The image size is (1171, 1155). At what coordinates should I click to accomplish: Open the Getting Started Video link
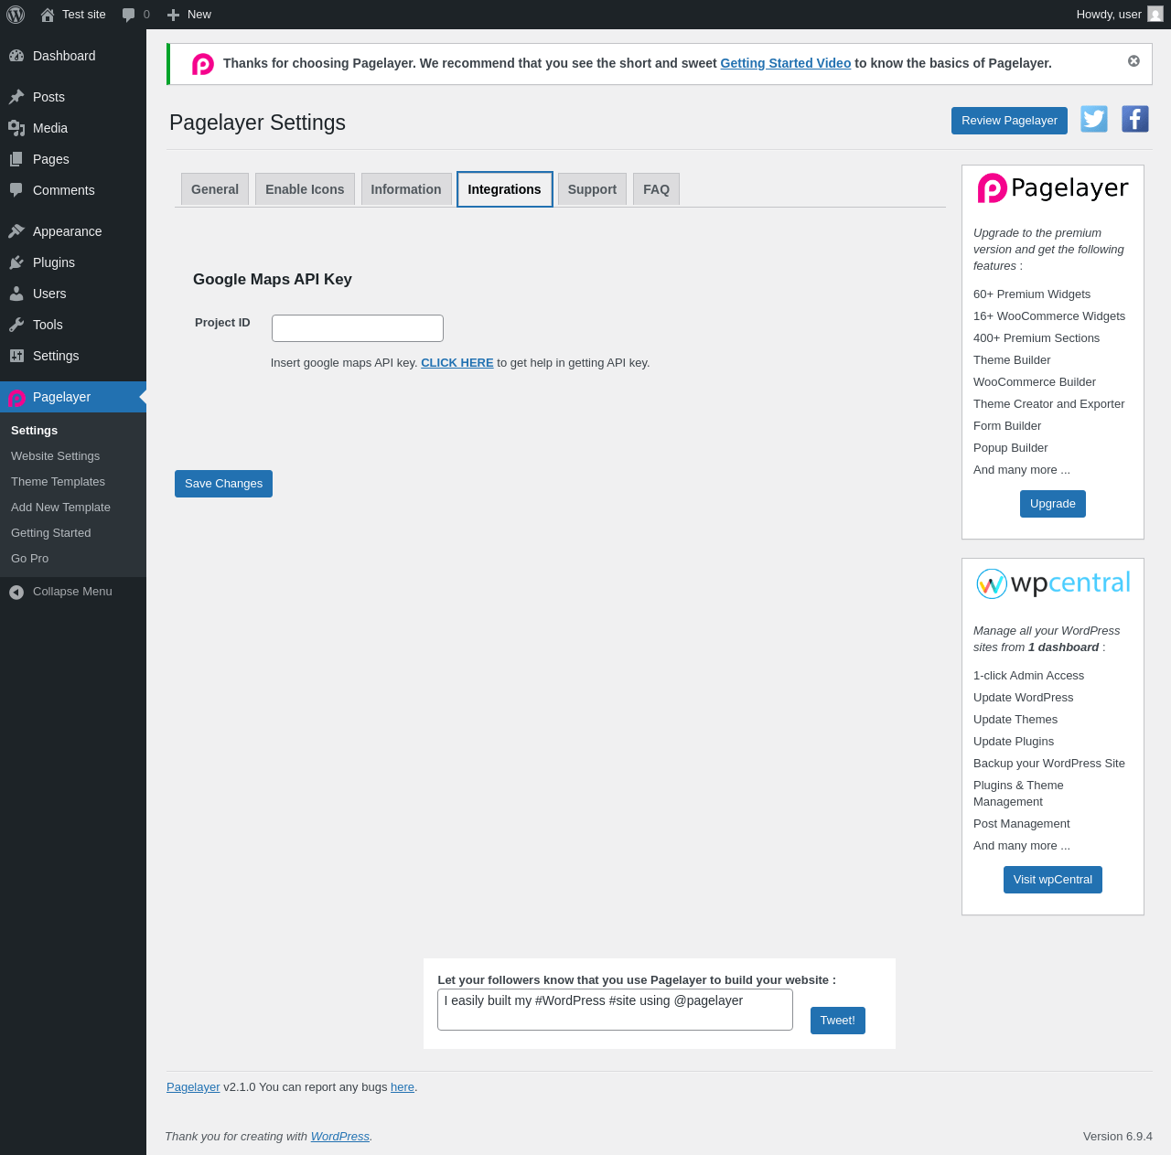786,63
